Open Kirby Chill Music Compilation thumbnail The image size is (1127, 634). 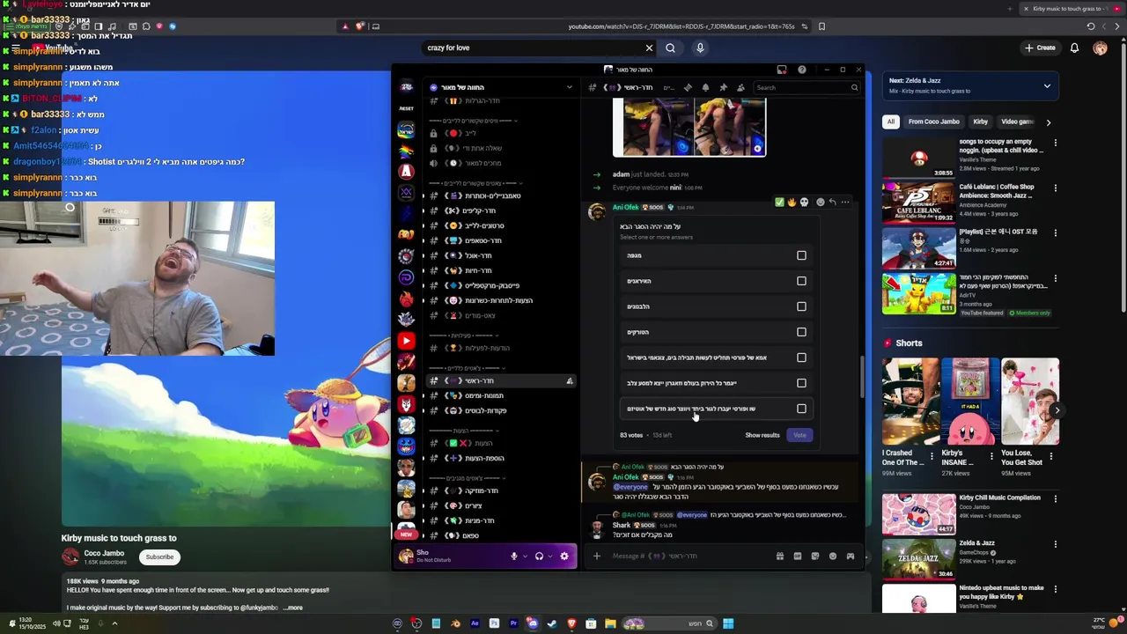click(x=918, y=514)
